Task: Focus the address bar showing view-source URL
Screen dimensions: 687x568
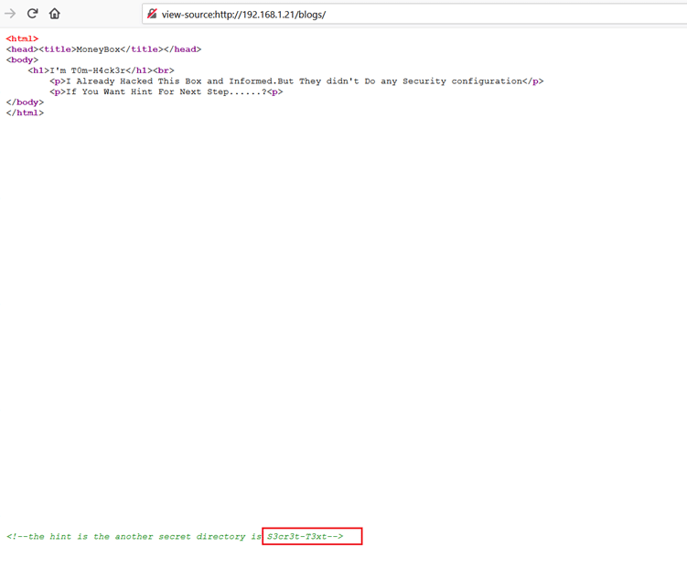Action: pos(366,15)
